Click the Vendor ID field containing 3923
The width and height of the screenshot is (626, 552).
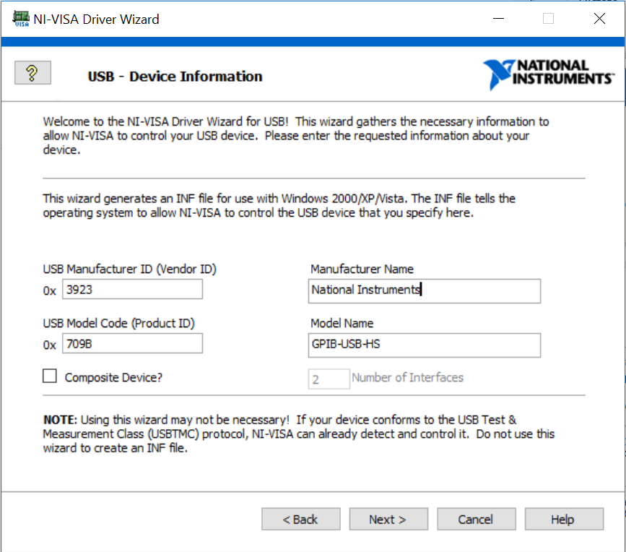click(132, 290)
